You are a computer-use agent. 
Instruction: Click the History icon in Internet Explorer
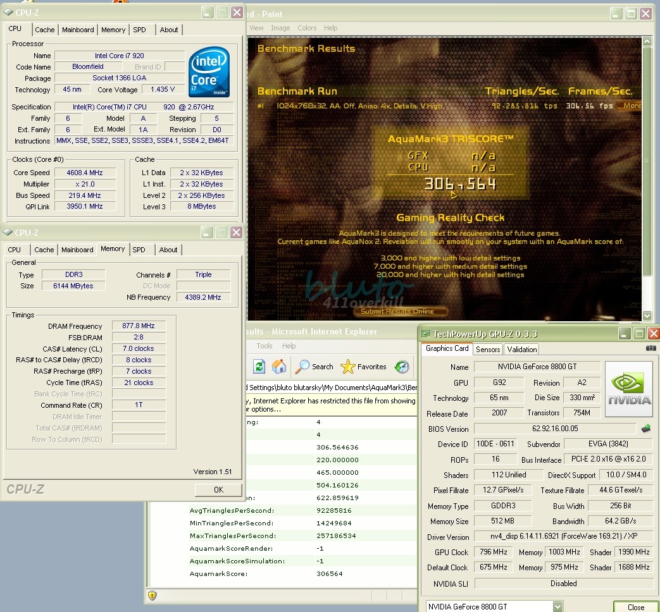(402, 367)
